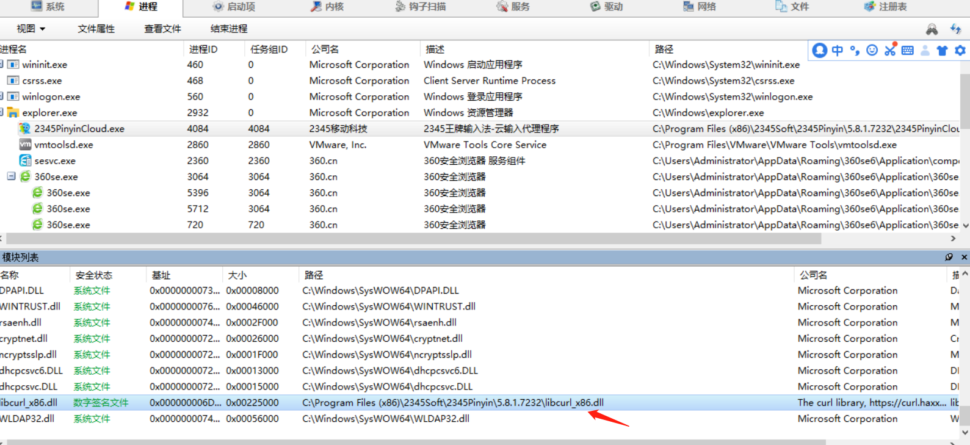Sort processes by 描述 column header
The image size is (970, 445).
(x=534, y=49)
